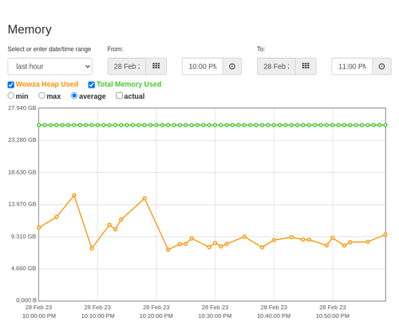Image resolution: width=399 pixels, height=321 pixels.
Task: Click the highest orange heap data point
Action: pyautogui.click(x=74, y=195)
